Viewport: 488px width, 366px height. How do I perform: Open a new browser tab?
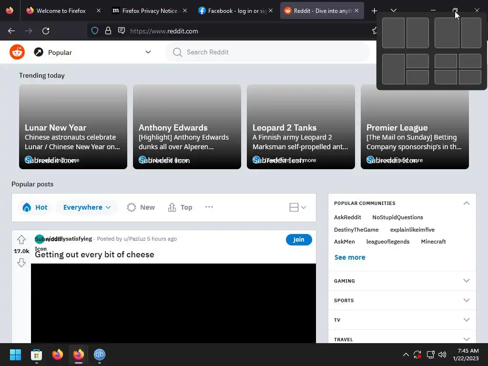coord(375,11)
